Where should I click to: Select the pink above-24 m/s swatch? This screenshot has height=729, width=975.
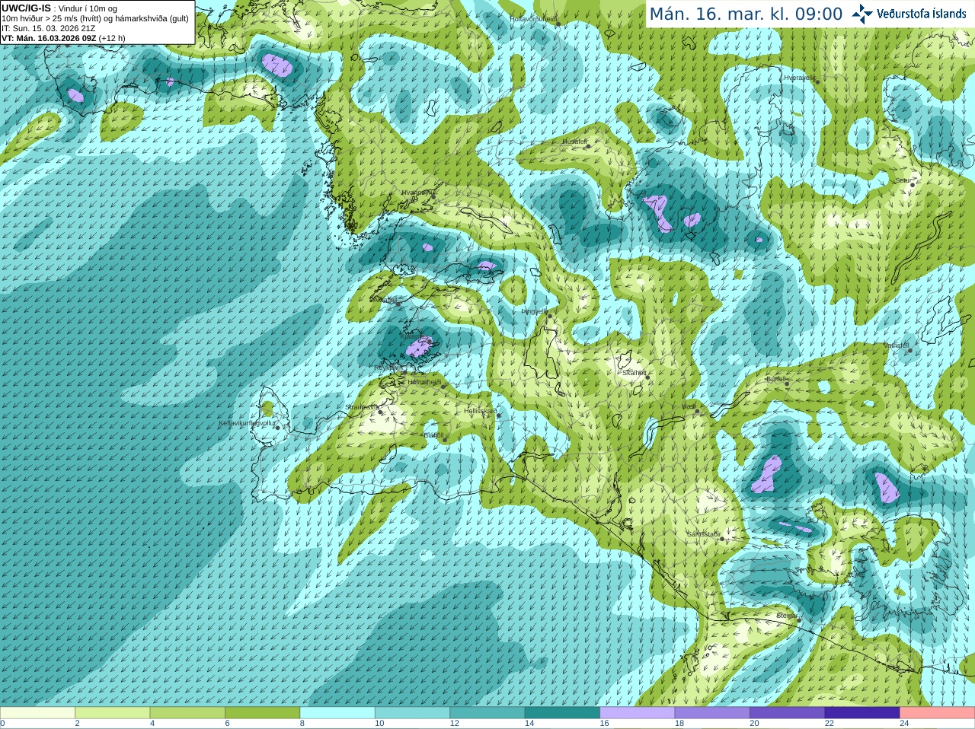pos(938,713)
